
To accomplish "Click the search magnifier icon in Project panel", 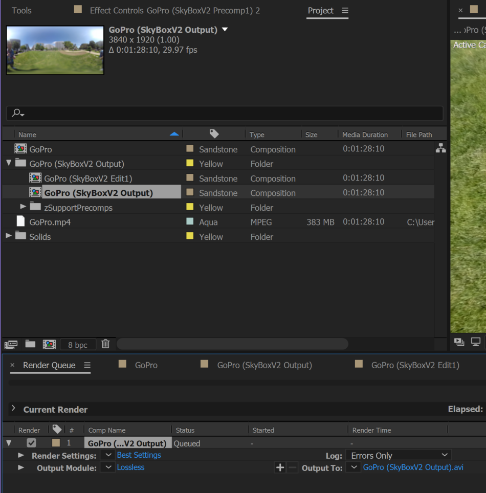I will tap(17, 113).
